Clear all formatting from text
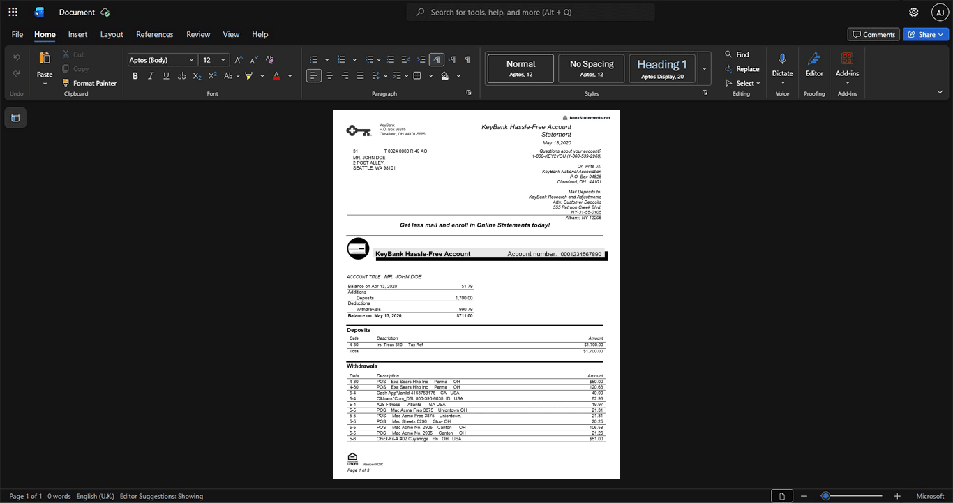The width and height of the screenshot is (953, 503). tap(270, 60)
